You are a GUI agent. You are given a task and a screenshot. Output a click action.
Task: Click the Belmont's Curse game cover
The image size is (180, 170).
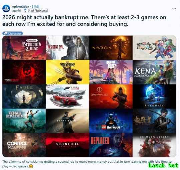click(x=24, y=48)
